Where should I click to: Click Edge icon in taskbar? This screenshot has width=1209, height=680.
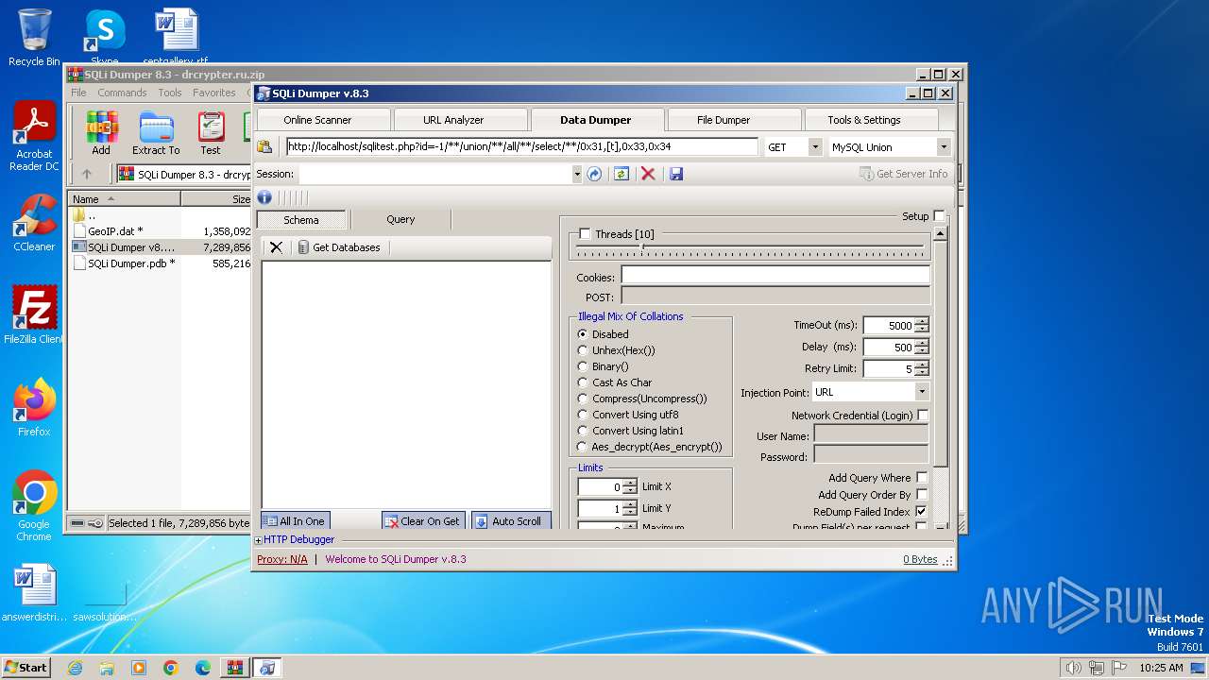pyautogui.click(x=202, y=668)
